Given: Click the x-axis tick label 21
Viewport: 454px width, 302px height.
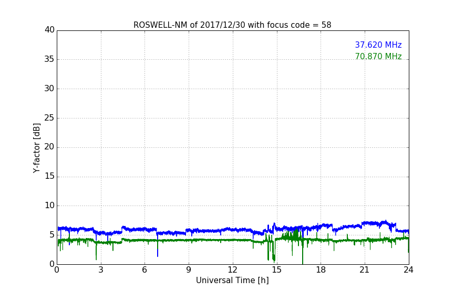Looking at the screenshot, I should pyautogui.click(x=365, y=270).
